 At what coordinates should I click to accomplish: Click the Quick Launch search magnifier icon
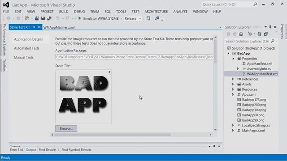point(255,4)
